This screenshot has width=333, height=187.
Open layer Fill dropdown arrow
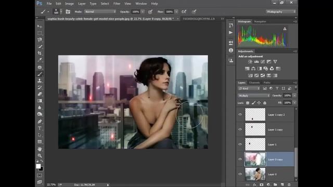(294, 103)
